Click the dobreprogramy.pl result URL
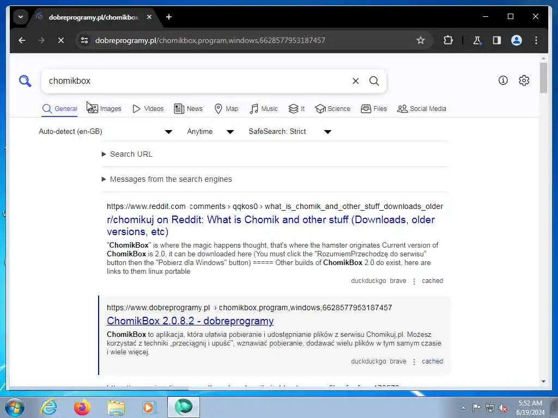 [x=249, y=308]
